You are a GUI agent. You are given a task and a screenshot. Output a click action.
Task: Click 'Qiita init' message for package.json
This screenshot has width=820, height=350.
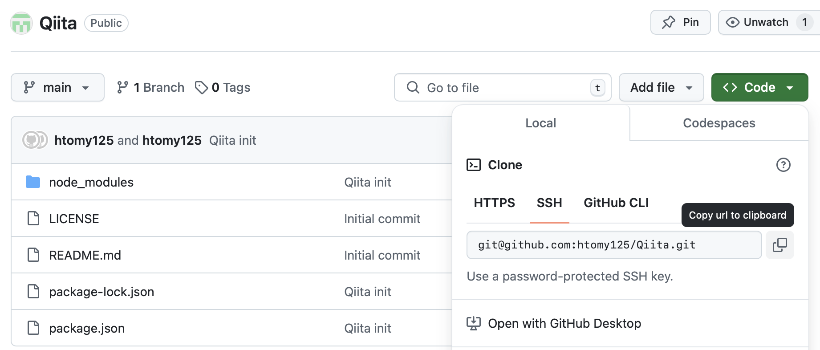368,328
